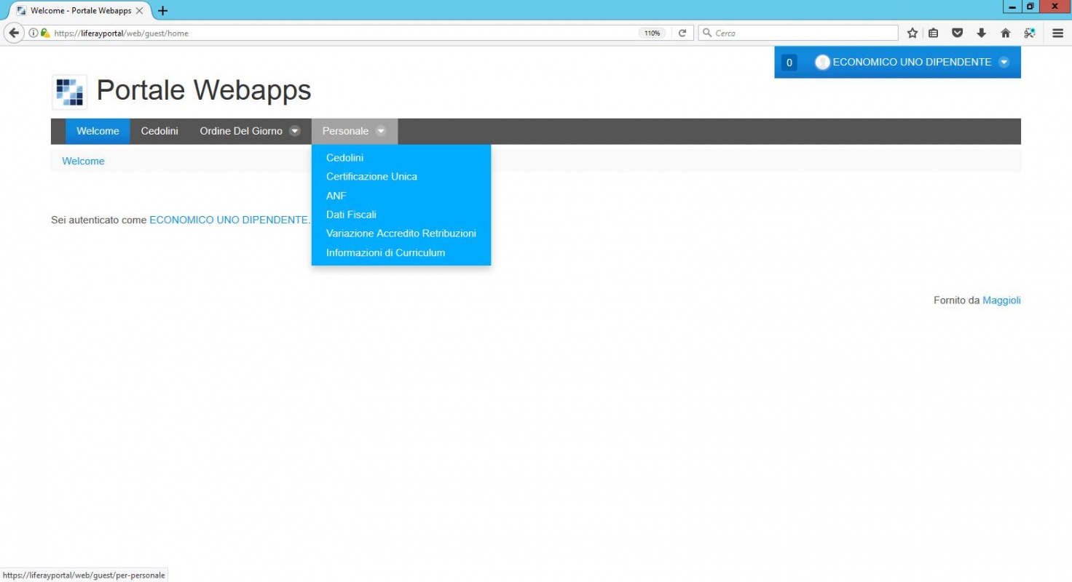This screenshot has width=1072, height=582.
Task: Click the browser home icon
Action: pos(1006,33)
